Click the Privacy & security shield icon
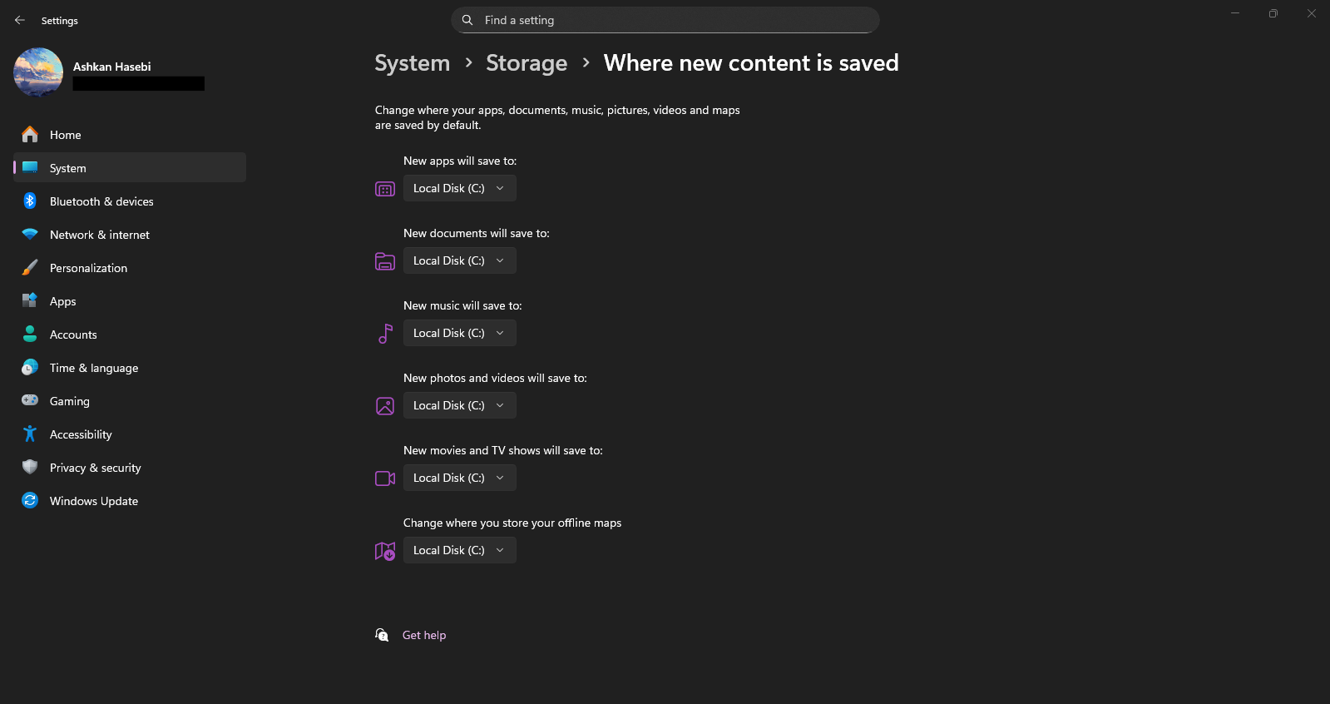 tap(30, 468)
